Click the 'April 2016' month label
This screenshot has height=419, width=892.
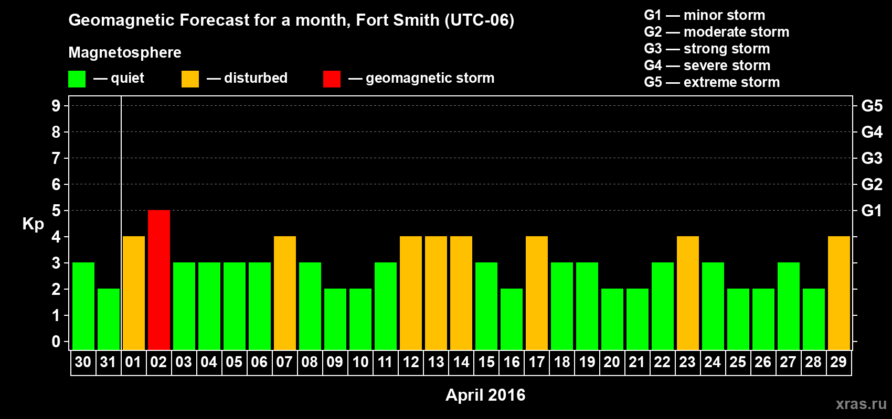tap(485, 395)
